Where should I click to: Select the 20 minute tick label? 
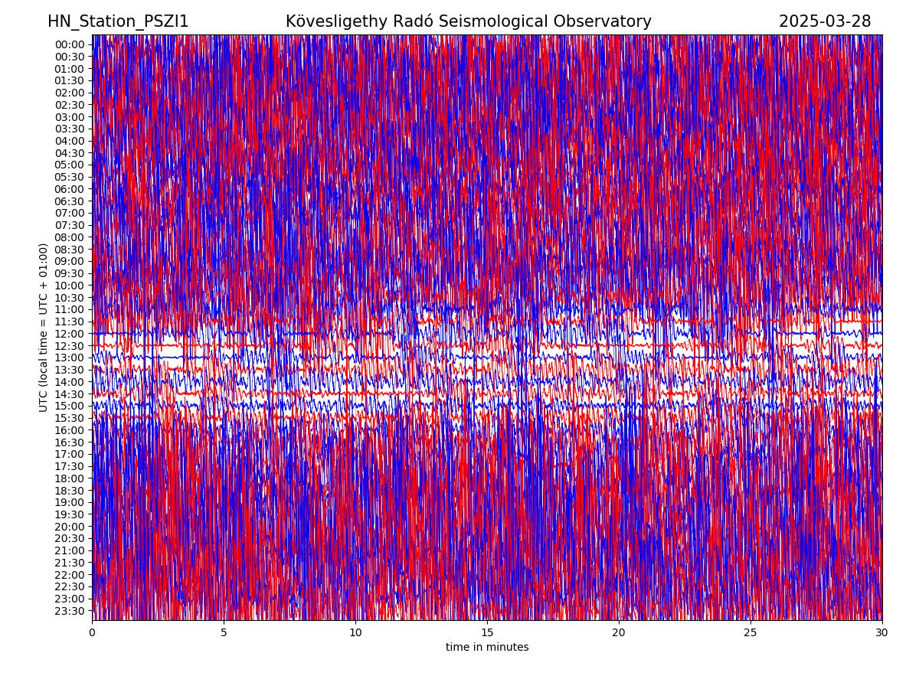(x=619, y=633)
